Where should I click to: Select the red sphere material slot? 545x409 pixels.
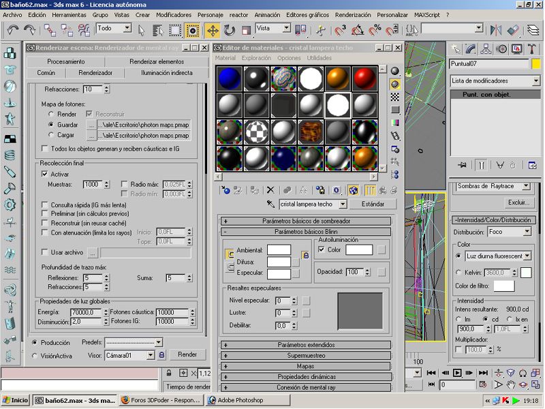(x=364, y=78)
